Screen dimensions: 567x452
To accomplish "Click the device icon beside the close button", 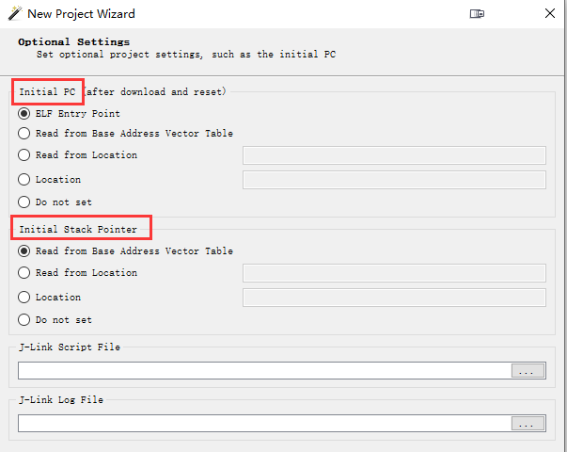I will tap(477, 14).
